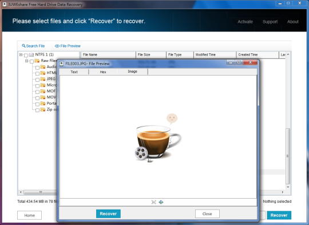Click the file list vertical scrollbar thumb
309x225 pixels.
tap(288, 156)
